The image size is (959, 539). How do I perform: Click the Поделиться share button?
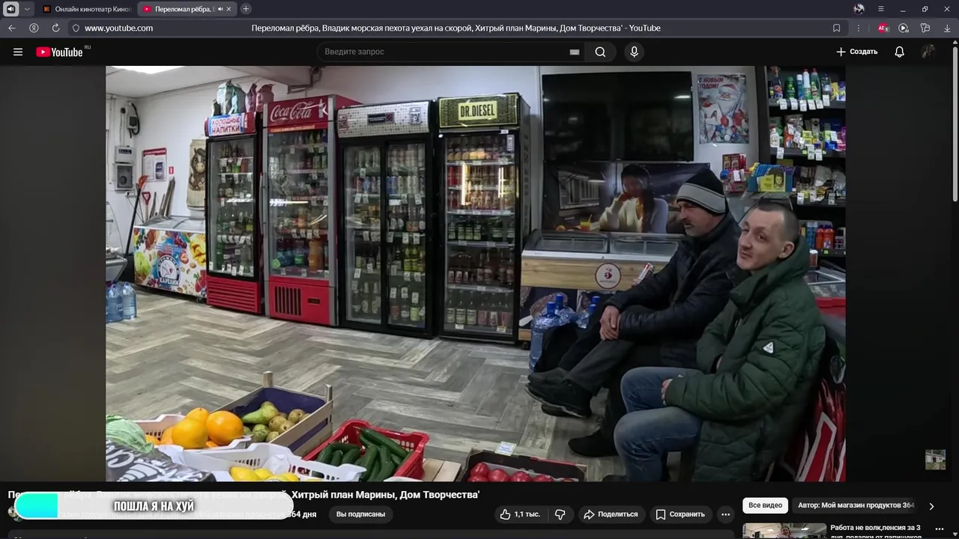(611, 514)
